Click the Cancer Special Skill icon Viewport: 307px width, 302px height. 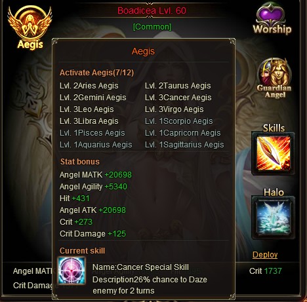click(x=72, y=271)
